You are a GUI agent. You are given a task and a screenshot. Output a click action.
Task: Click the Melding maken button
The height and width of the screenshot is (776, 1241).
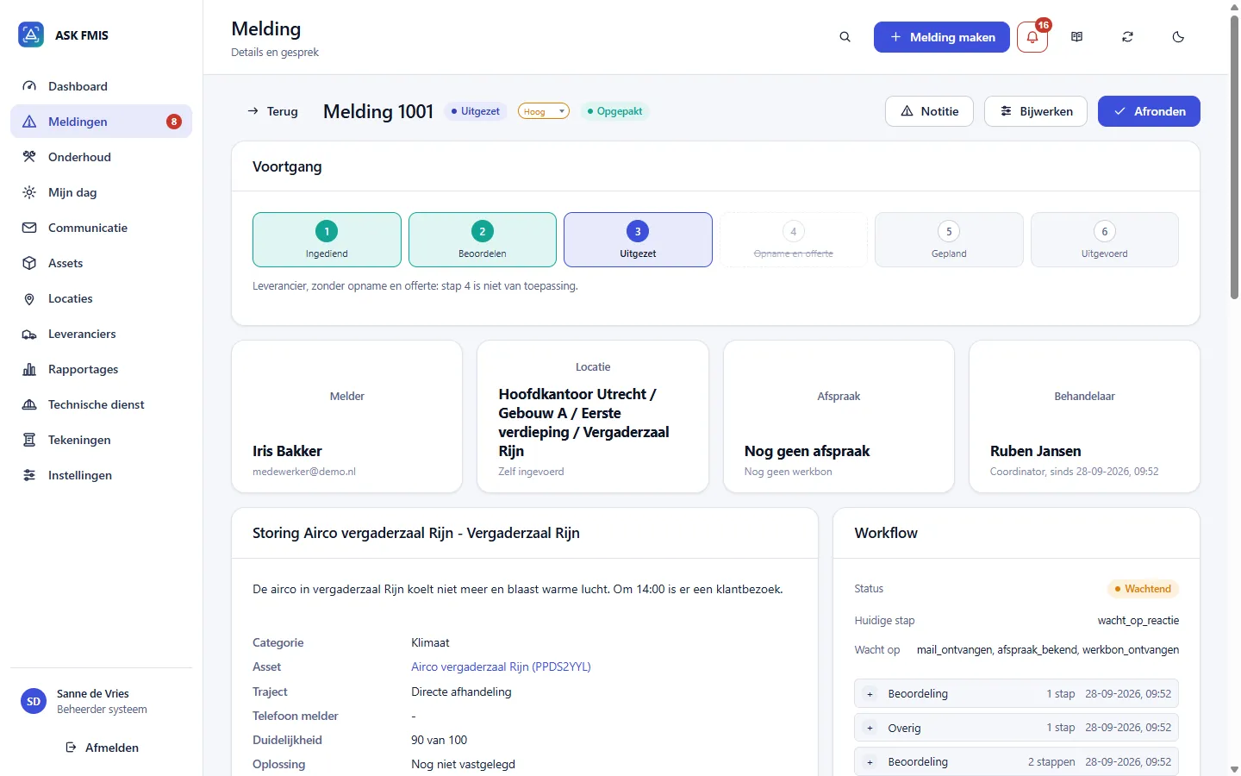pyautogui.click(x=942, y=37)
